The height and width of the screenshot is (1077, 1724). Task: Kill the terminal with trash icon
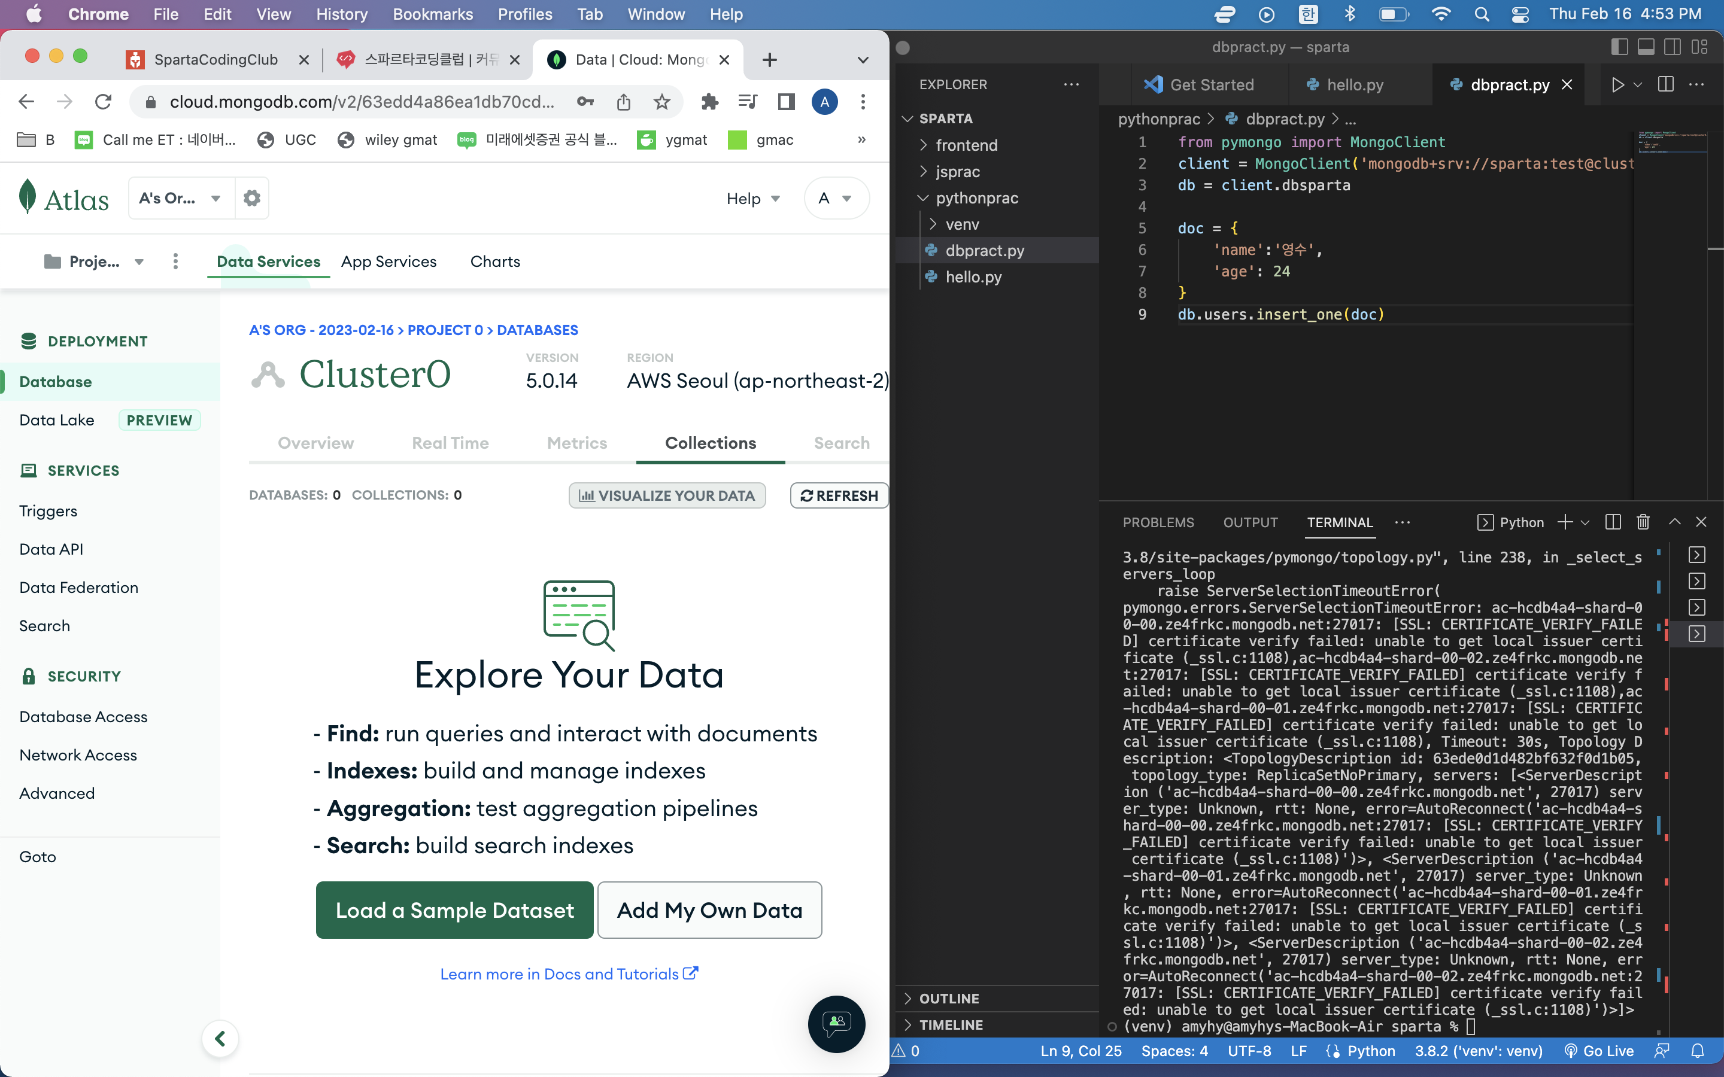1643,522
